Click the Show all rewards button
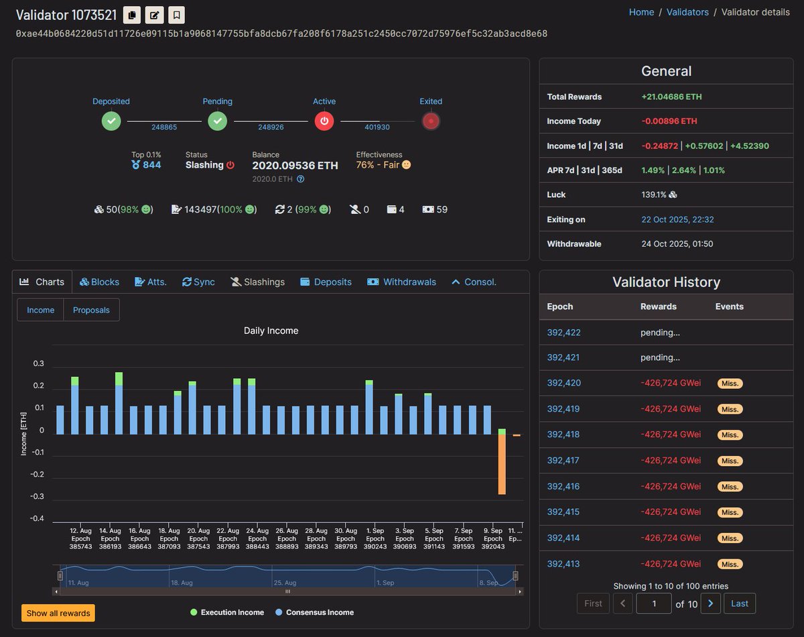 pyautogui.click(x=58, y=613)
